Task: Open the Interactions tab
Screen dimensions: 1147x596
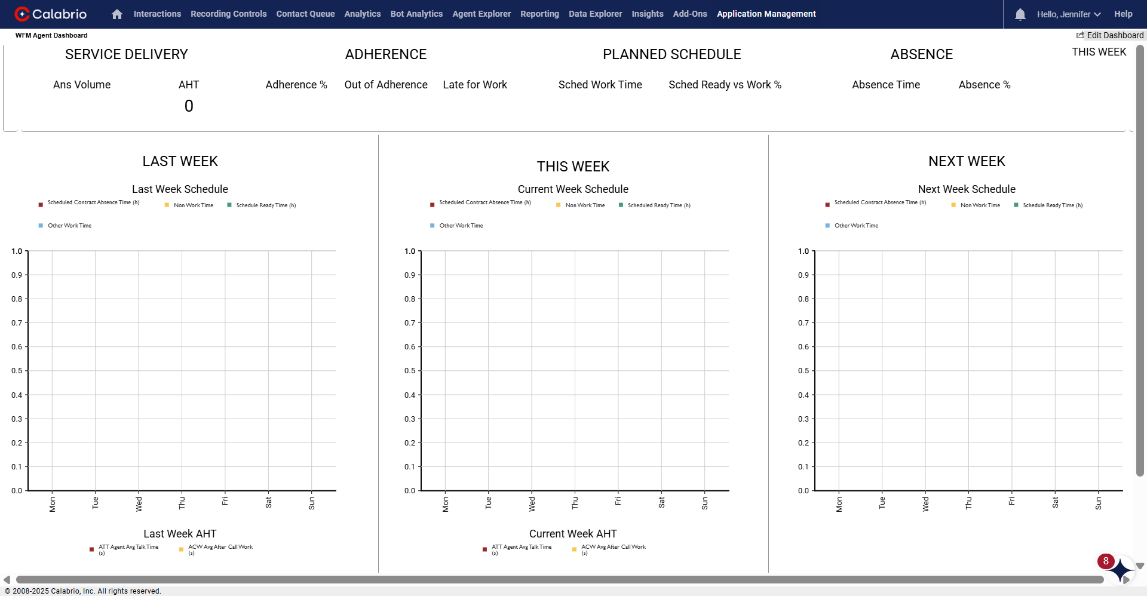Action: (157, 14)
